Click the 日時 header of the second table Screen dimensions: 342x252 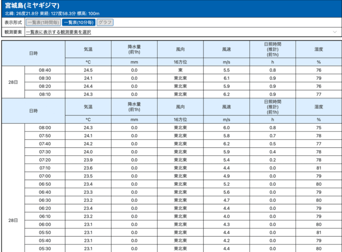click(33, 110)
